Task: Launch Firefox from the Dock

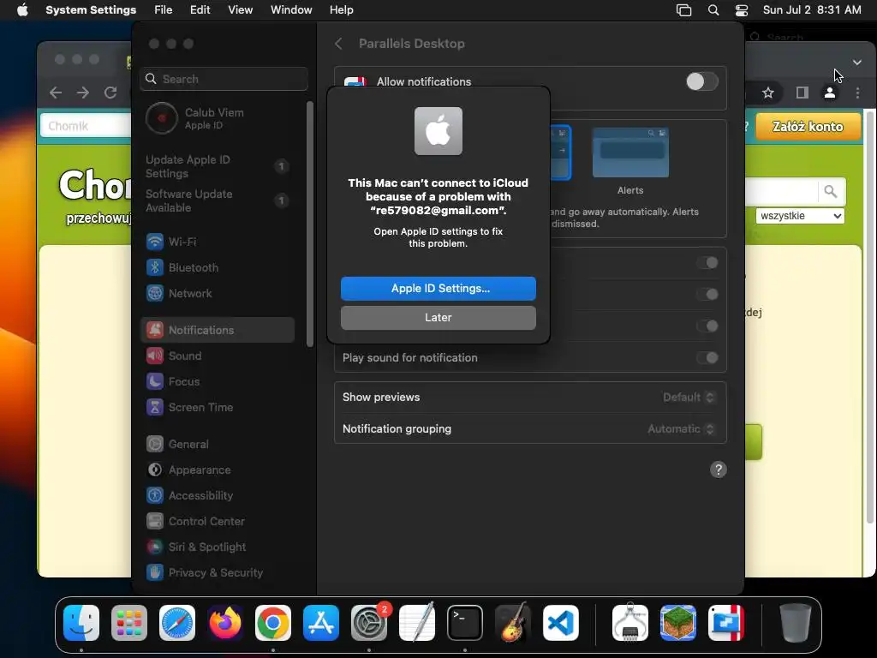Action: (x=225, y=623)
